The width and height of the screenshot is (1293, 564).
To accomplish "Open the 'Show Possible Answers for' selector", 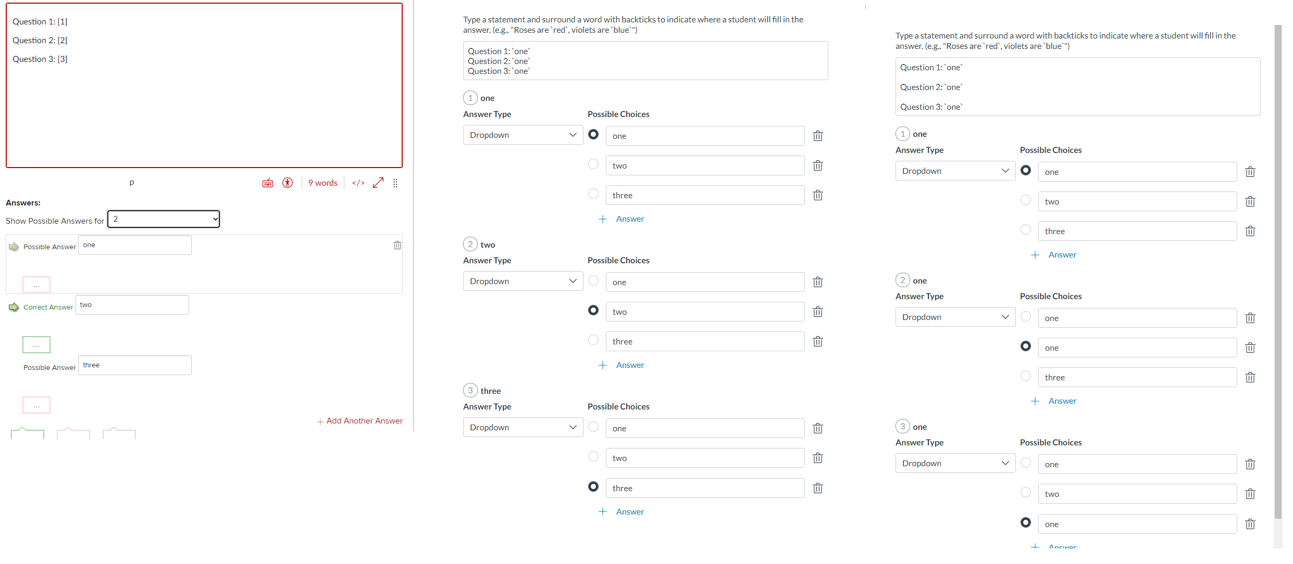I will pyautogui.click(x=163, y=219).
